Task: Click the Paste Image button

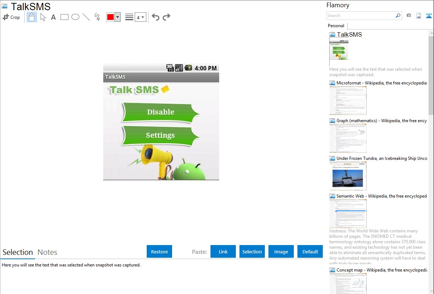Action: tap(281, 252)
